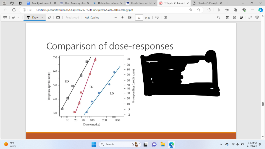The width and height of the screenshot is (265, 149).
Task: Click the page number input field
Action: [x=139, y=17]
